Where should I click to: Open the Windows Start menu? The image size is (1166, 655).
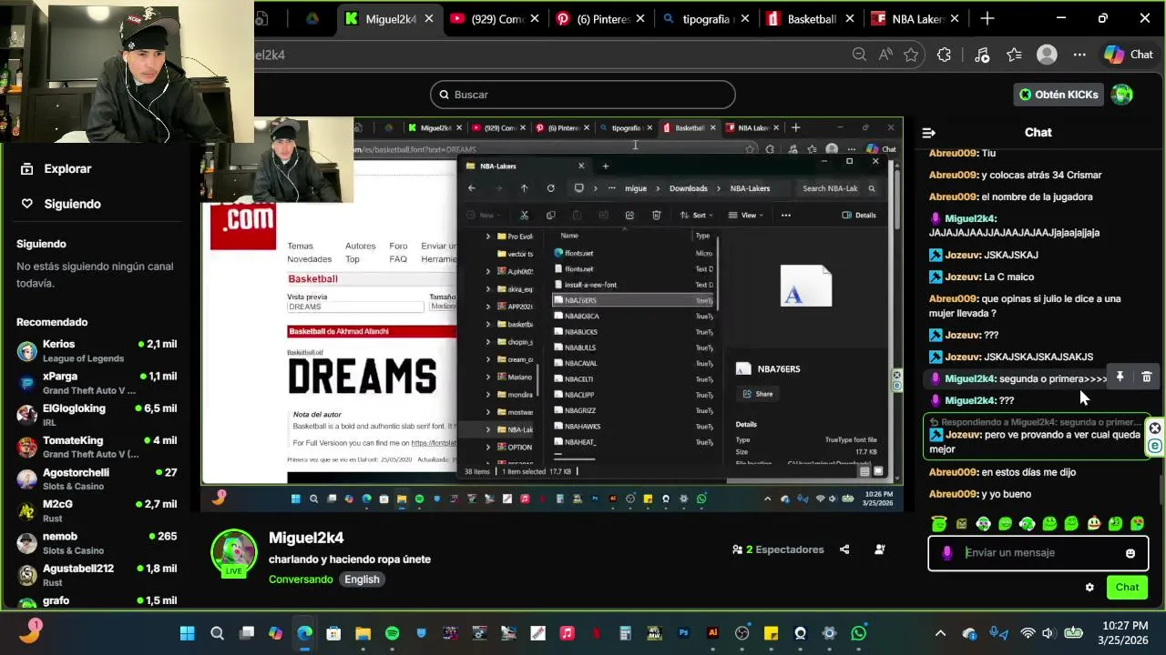(x=187, y=633)
